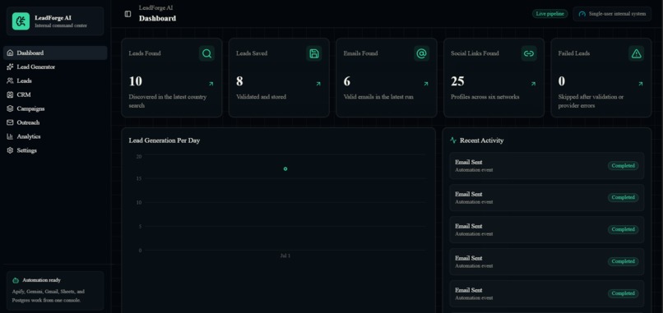Click the value 25 under Social Links Found

(458, 81)
